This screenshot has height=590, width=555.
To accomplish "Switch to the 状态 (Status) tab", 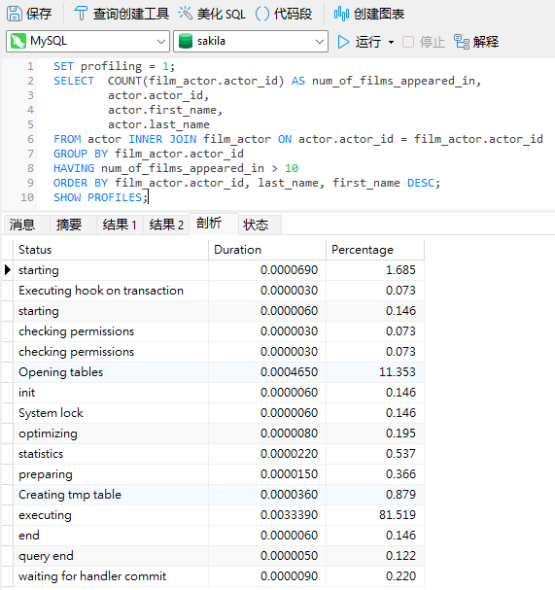I will click(x=260, y=225).
